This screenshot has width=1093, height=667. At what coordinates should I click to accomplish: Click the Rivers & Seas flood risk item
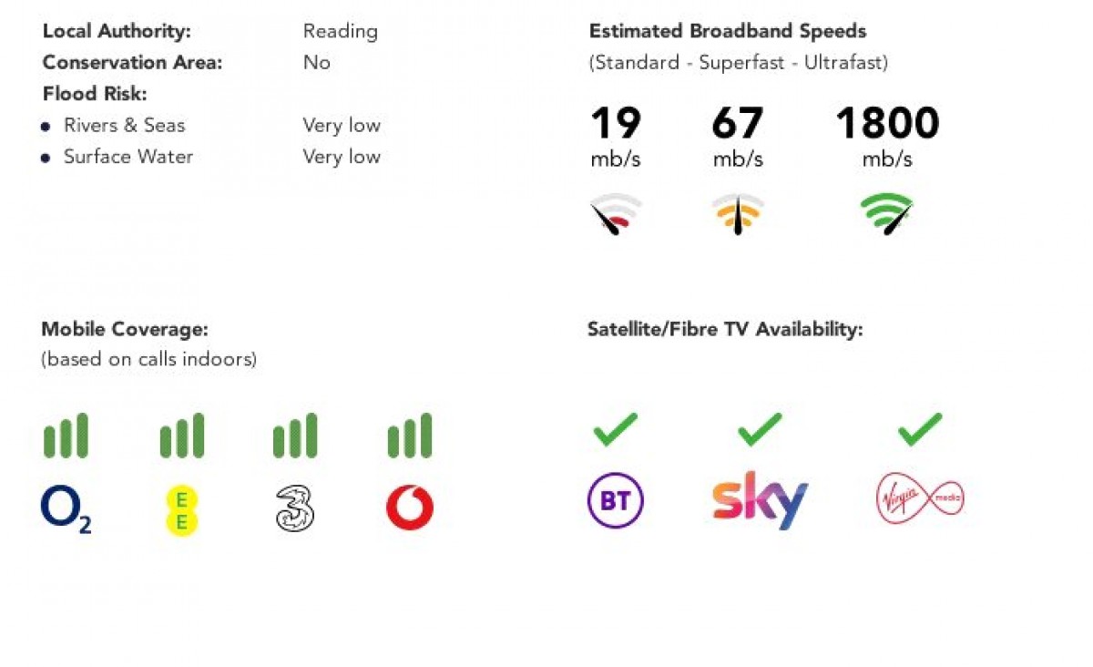coord(125,125)
